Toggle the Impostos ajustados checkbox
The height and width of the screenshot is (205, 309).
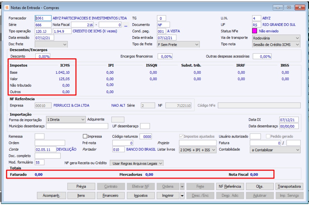point(181,137)
